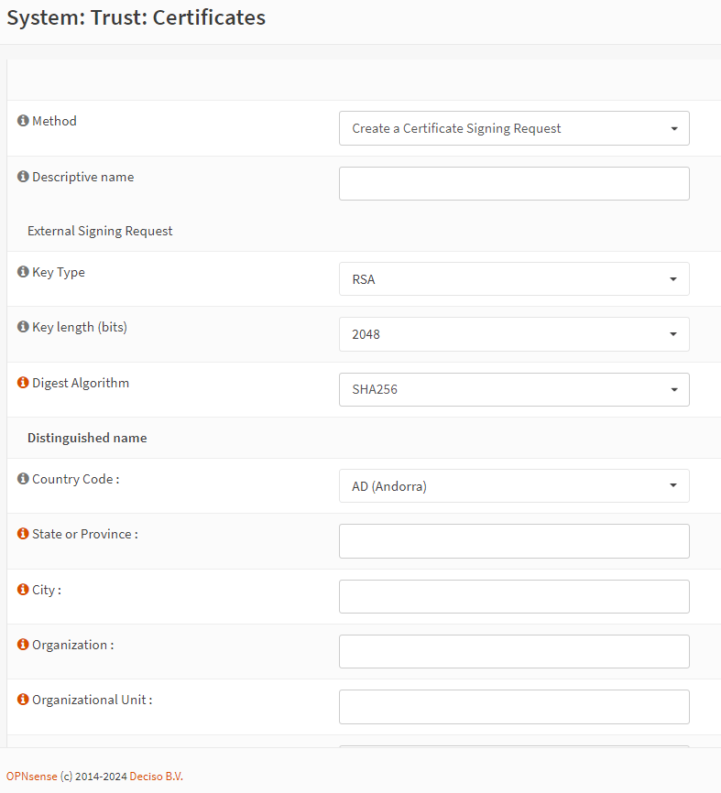The width and height of the screenshot is (721, 793).
Task: Open the Country Code dropdown showing AD (Andorra)
Action: click(514, 485)
